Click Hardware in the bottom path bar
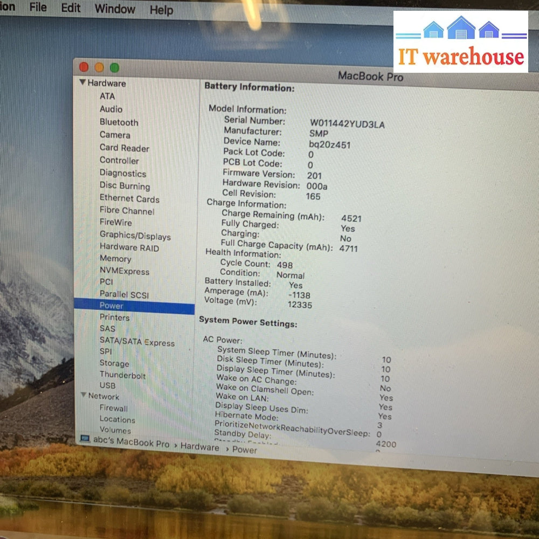Image resolution: width=539 pixels, height=539 pixels. pyautogui.click(x=199, y=446)
